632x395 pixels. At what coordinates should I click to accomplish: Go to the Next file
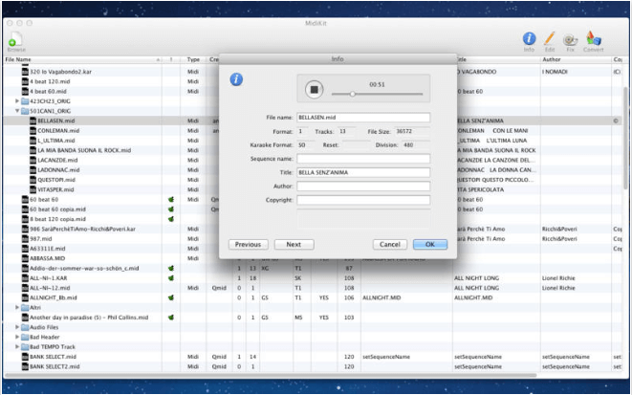[294, 244]
